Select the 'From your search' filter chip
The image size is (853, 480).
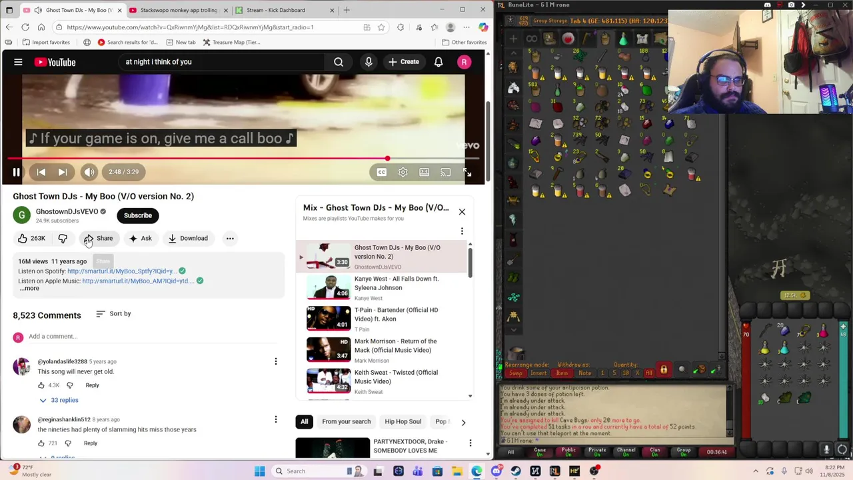coord(347,421)
